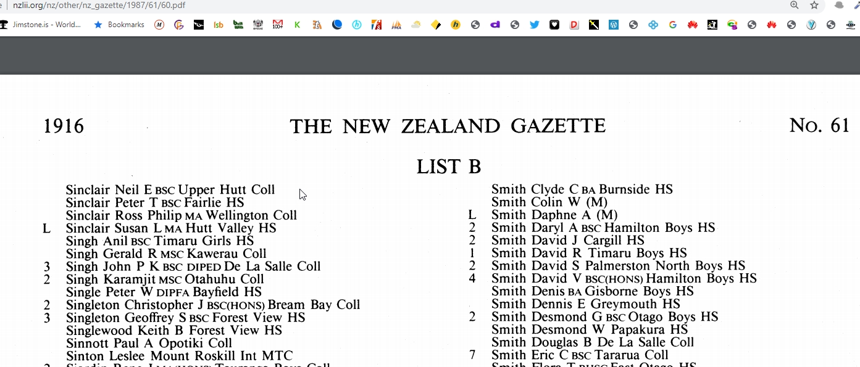
Task: Select Smith Daryl A Hamilton Boys HS
Action: (603, 228)
